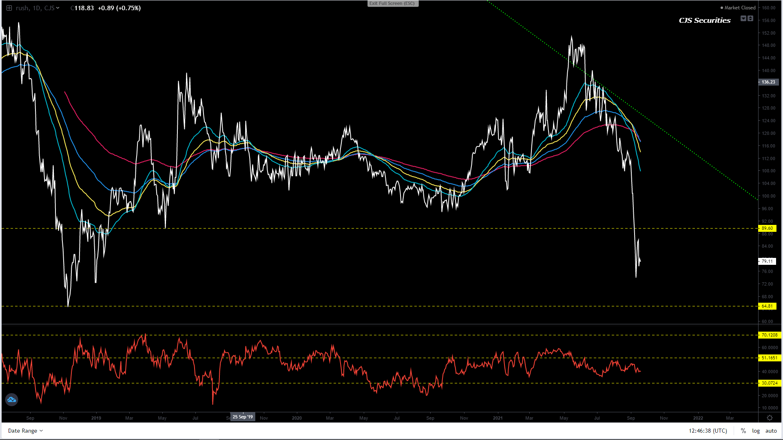Click the plus expand legend icon
The image size is (783, 440).
point(9,8)
